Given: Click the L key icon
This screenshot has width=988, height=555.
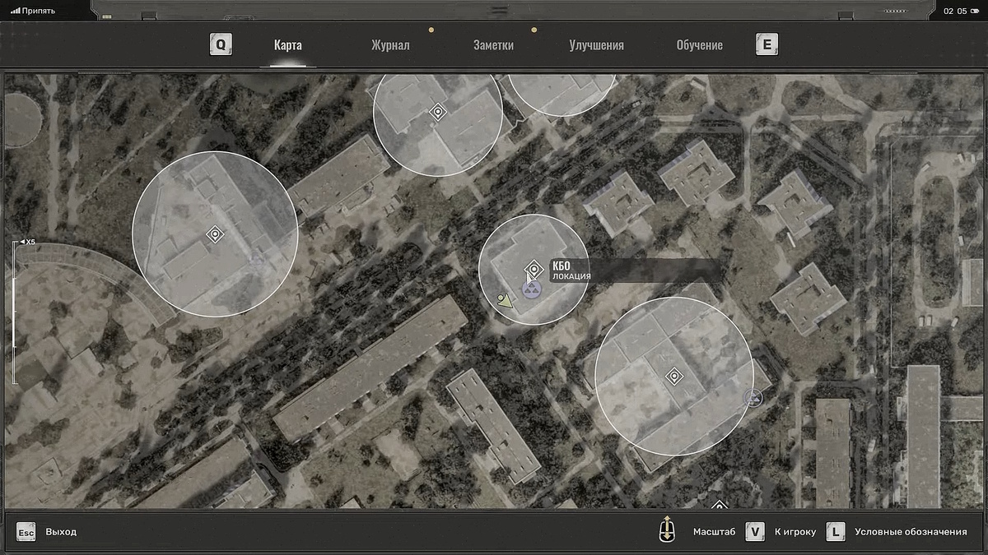Looking at the screenshot, I should [836, 532].
